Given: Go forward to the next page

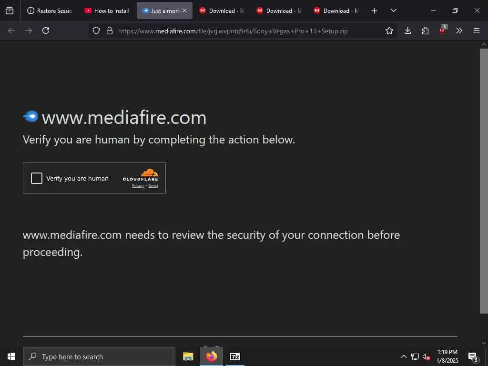Looking at the screenshot, I should click(x=29, y=30).
